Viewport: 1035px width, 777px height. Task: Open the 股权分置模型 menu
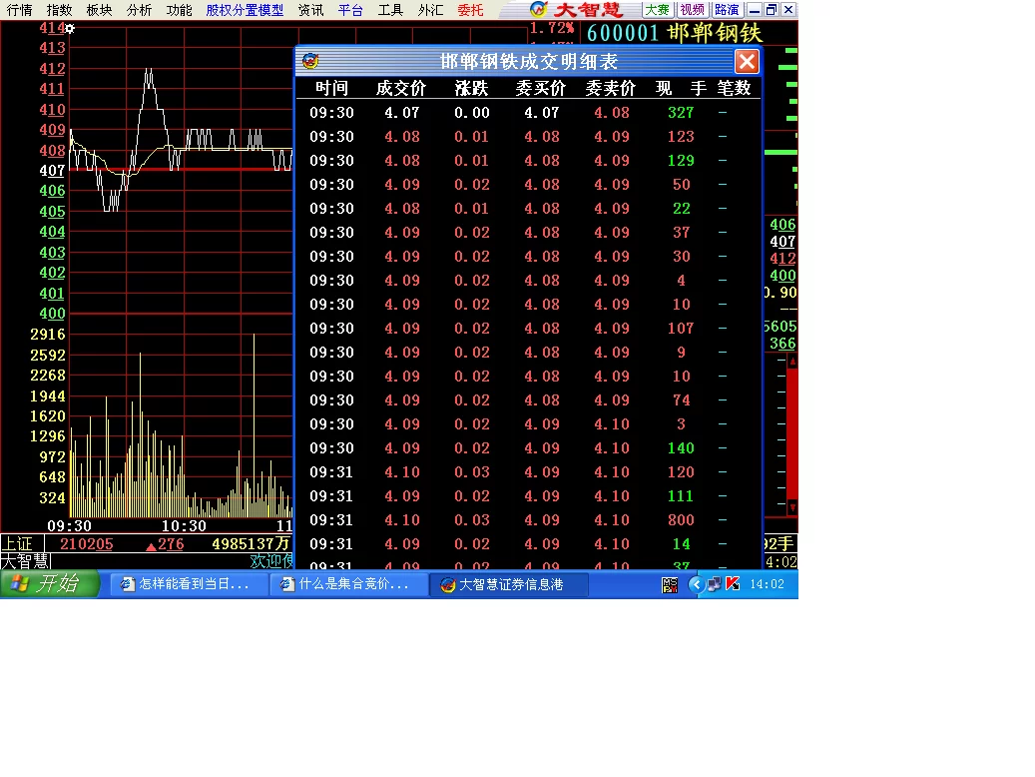(x=245, y=10)
